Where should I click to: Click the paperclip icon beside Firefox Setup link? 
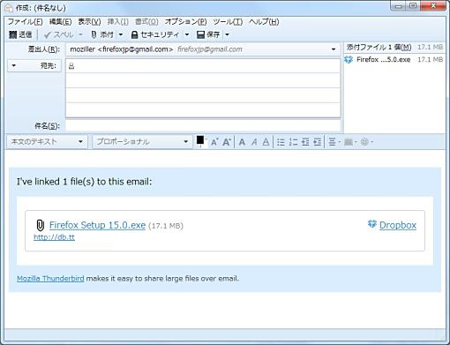(x=40, y=226)
